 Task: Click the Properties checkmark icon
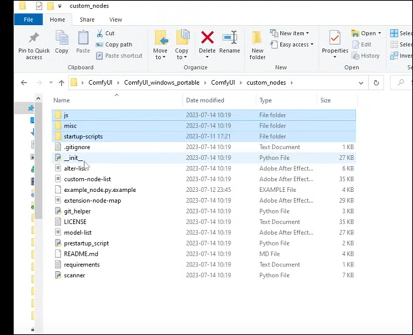(x=335, y=38)
